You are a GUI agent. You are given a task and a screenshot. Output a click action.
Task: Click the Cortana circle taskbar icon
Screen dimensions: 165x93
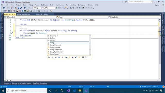pyautogui.click(x=50, y=91)
